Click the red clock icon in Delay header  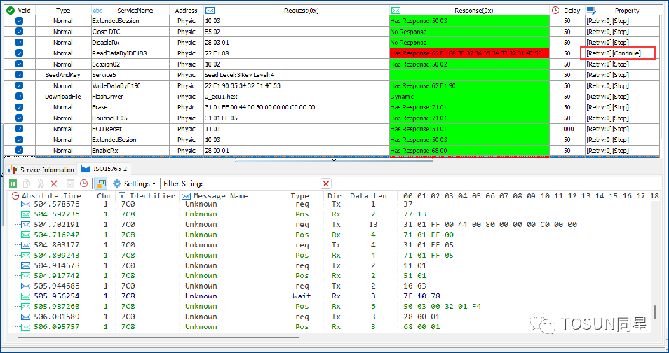pyautogui.click(x=555, y=11)
